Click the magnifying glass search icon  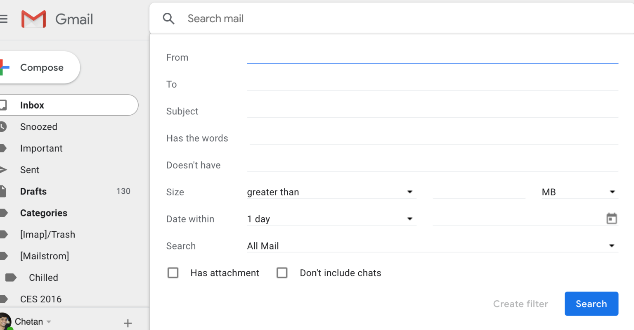pyautogui.click(x=168, y=19)
